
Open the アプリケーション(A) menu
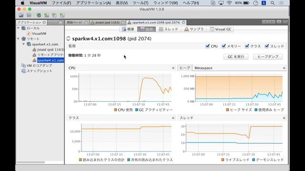coord(93,3)
